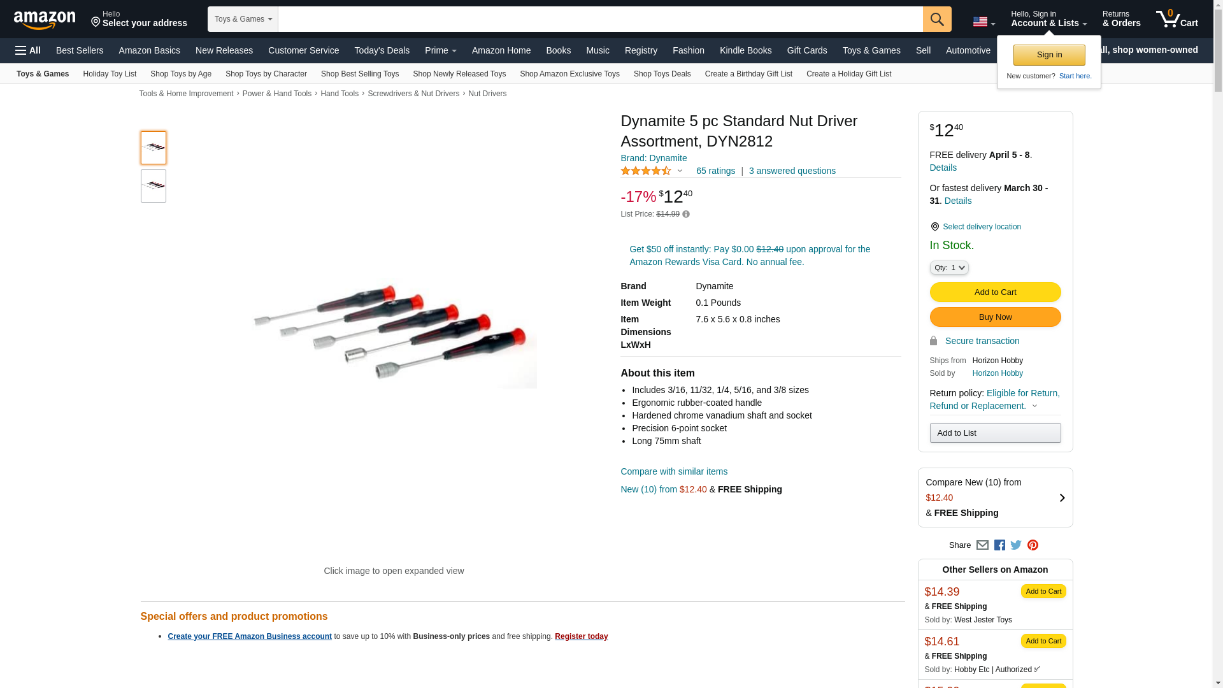Open the 65 ratings link
The height and width of the screenshot is (688, 1223).
pos(715,171)
